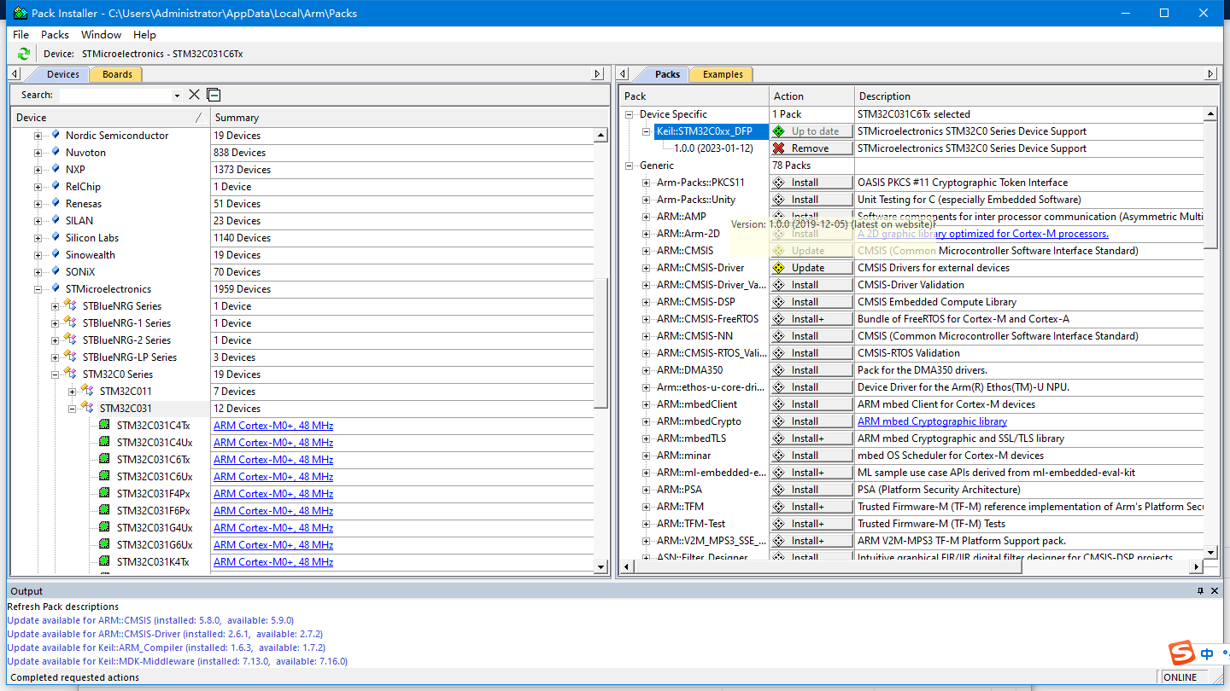Install the ARM::CMSIS-FreeRTOS pack
This screenshot has height=691, width=1230.
click(811, 319)
